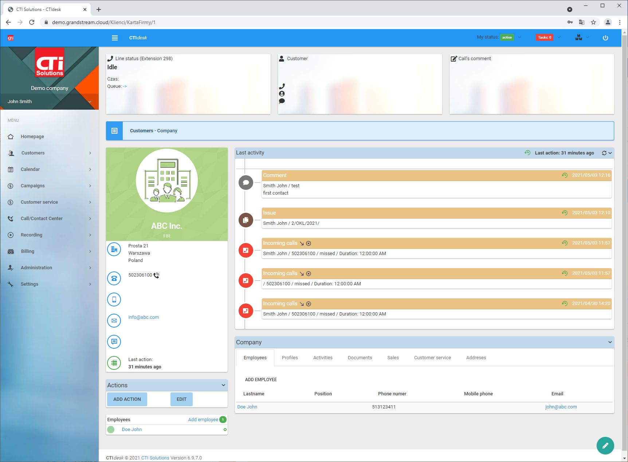Switch to Customer service tab in Company
The height and width of the screenshot is (462, 628).
click(x=432, y=358)
